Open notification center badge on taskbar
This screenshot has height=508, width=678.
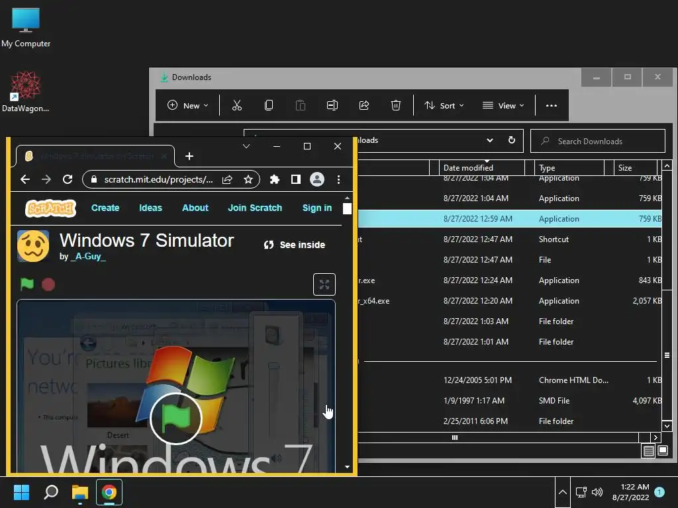pos(659,492)
